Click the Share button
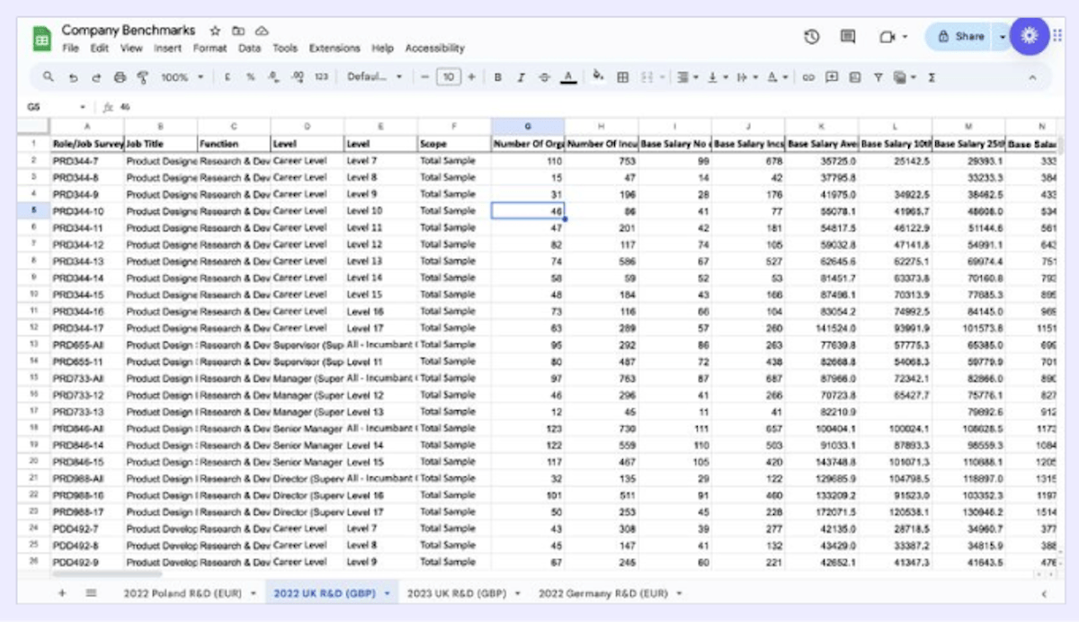This screenshot has height=622, width=1079. click(960, 37)
